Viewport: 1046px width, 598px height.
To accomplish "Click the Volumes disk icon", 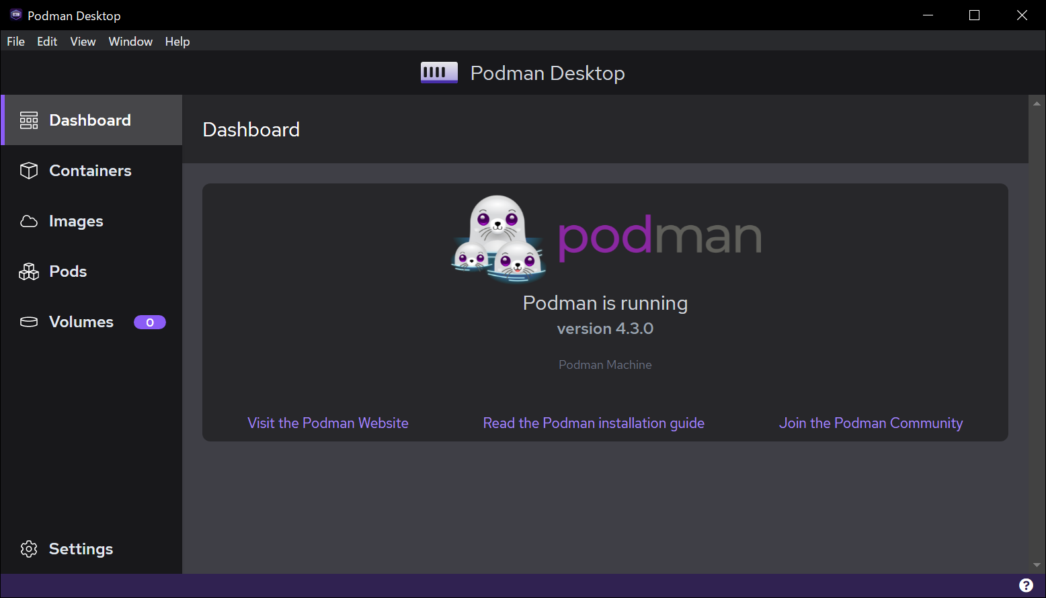I will 29,322.
